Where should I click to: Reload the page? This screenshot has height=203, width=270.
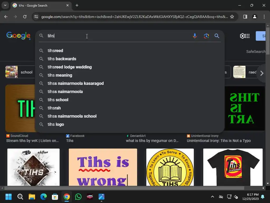25,17
